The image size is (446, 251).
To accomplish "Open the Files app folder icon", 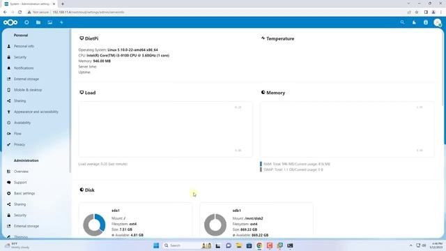I will 38,22.
